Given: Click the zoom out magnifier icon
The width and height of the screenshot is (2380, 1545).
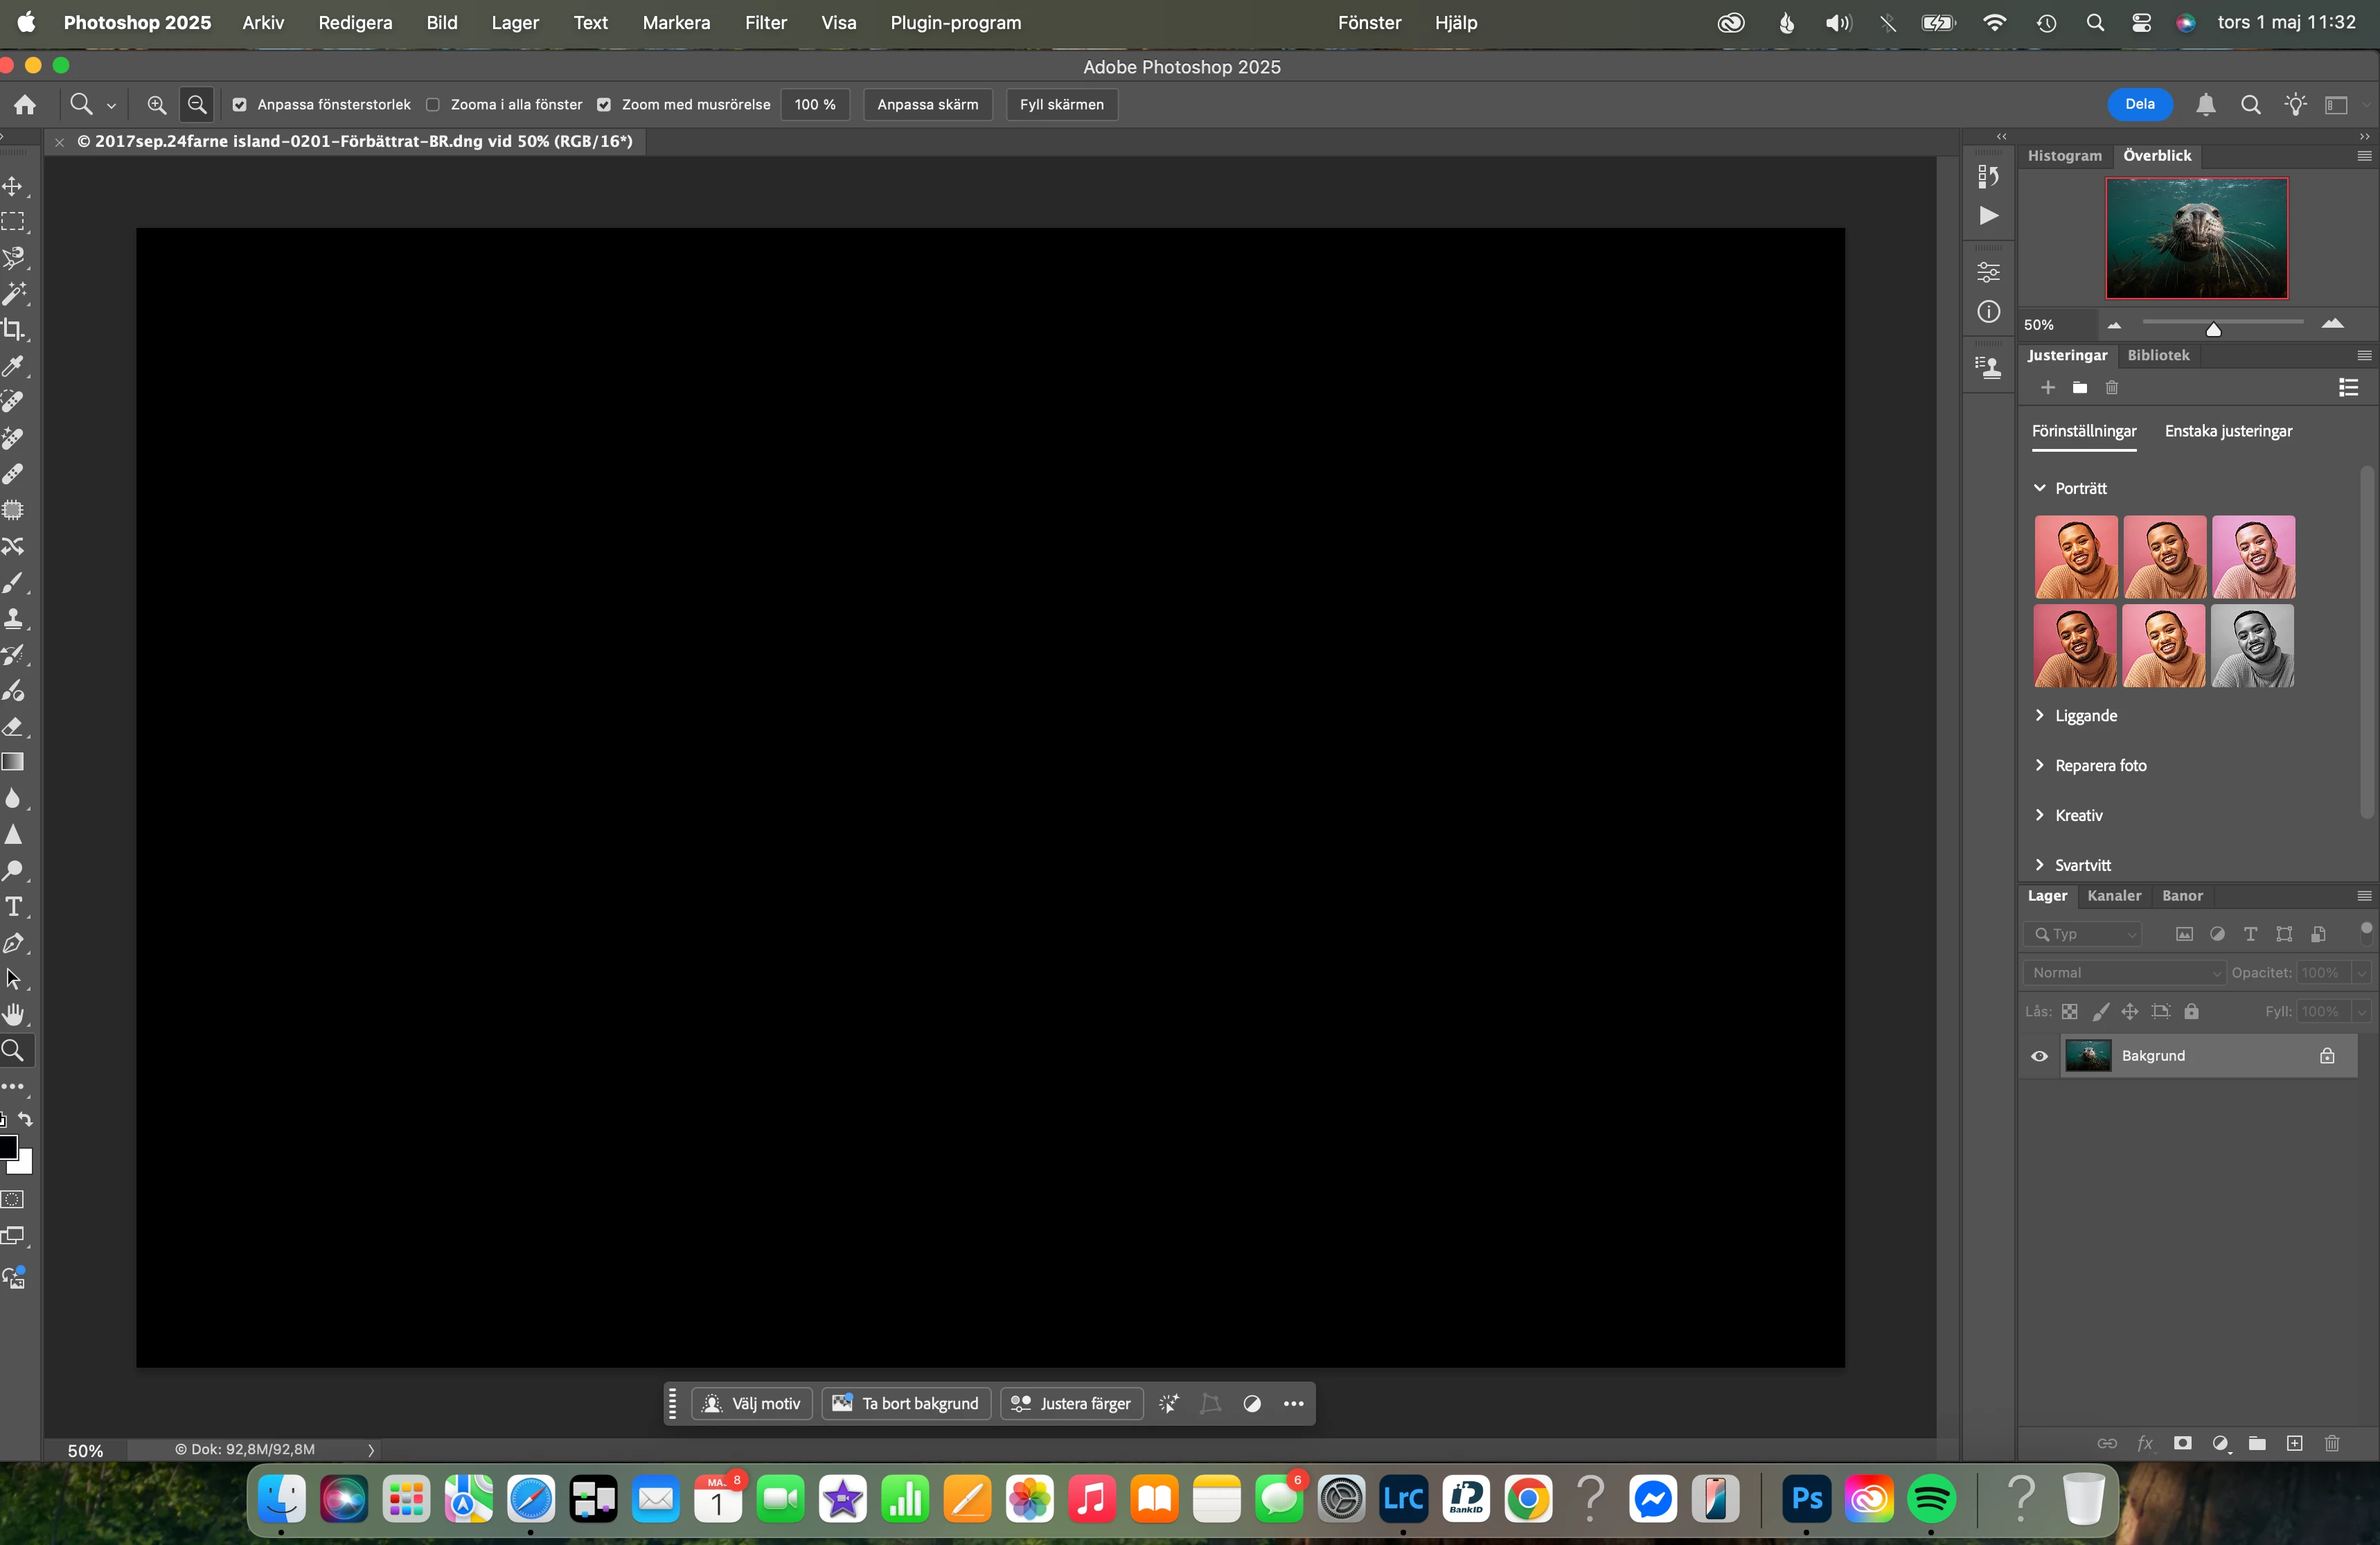Looking at the screenshot, I should [197, 104].
